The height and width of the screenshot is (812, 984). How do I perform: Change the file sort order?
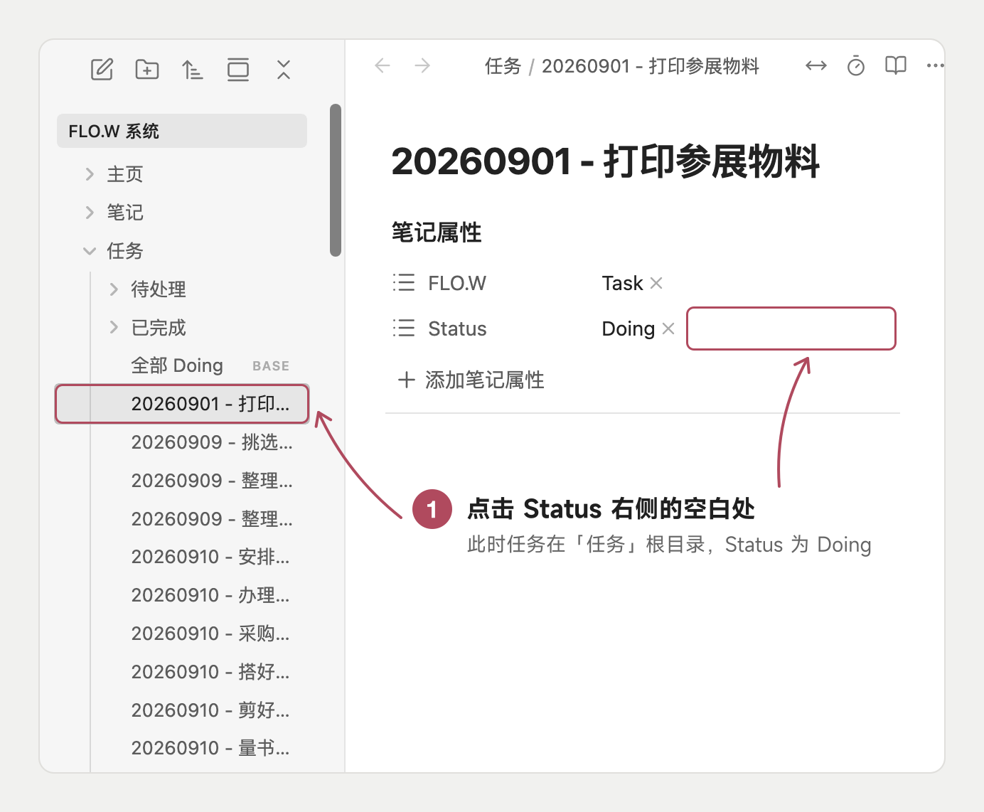coord(192,70)
